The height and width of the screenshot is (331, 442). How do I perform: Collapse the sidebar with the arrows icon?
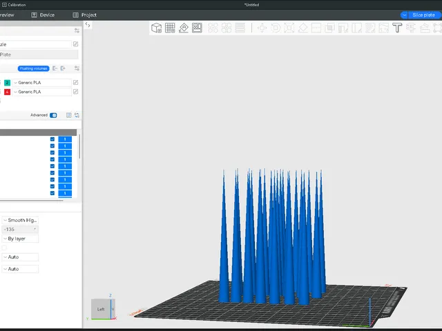coord(88,25)
